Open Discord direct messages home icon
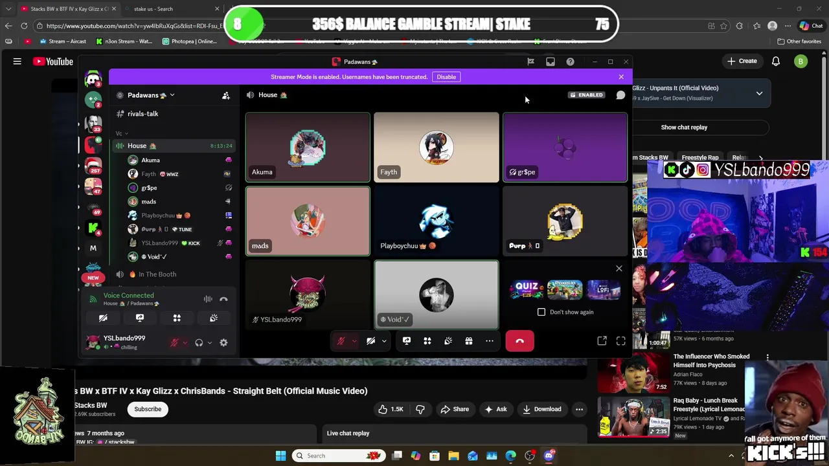Screen dimensions: 829x466 (93, 80)
